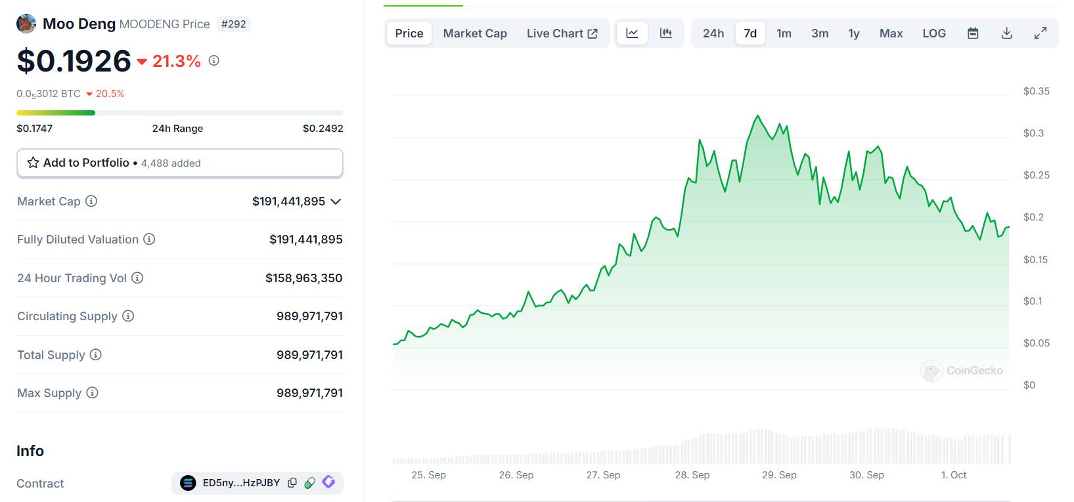Set chart range to 7d
Screen dimensions: 1074x502
click(x=750, y=33)
